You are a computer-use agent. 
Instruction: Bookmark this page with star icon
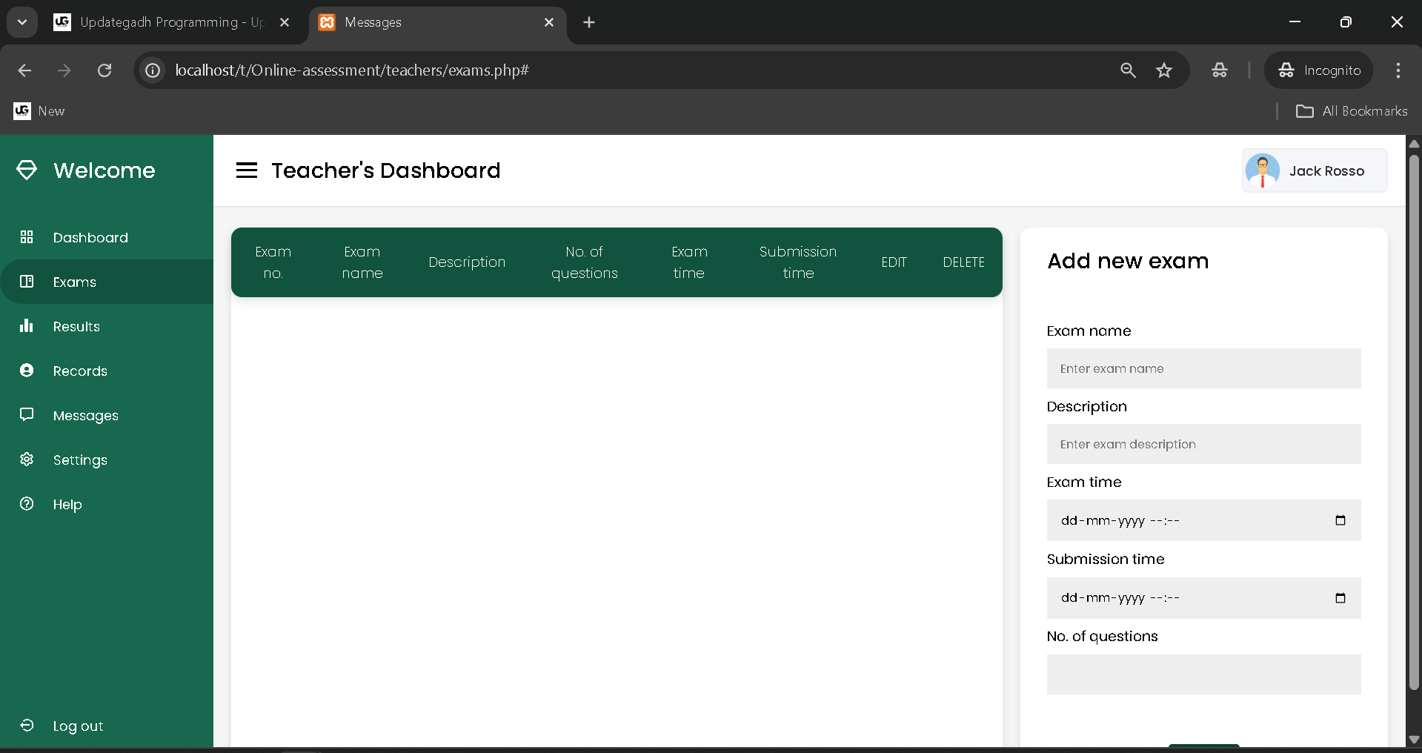1164,70
